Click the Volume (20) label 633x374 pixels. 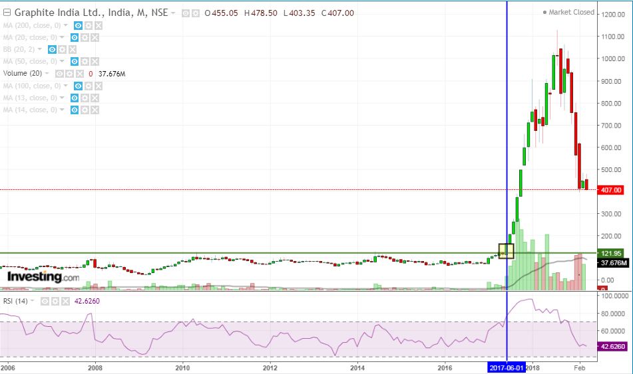[x=23, y=73]
